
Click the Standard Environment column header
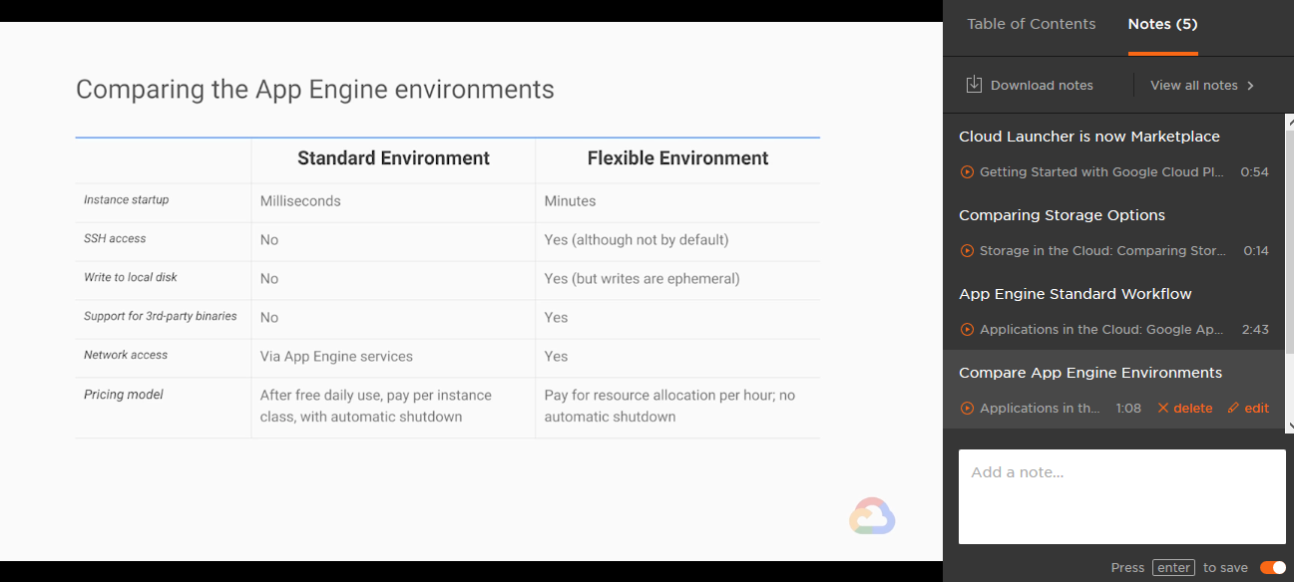click(393, 158)
